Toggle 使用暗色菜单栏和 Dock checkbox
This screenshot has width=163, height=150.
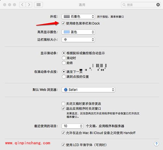click(63, 23)
